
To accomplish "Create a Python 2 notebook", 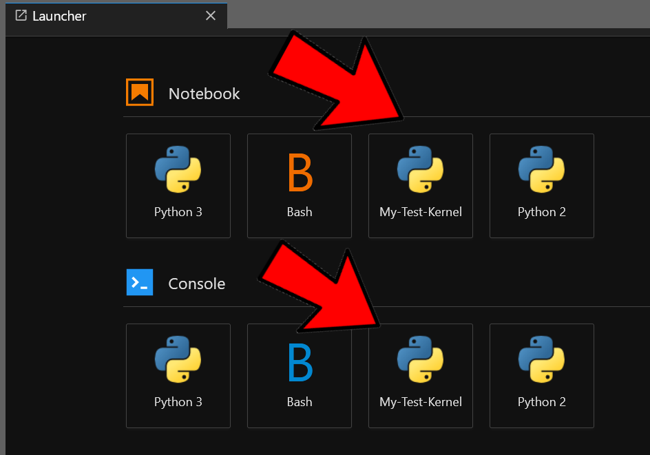I will [541, 186].
